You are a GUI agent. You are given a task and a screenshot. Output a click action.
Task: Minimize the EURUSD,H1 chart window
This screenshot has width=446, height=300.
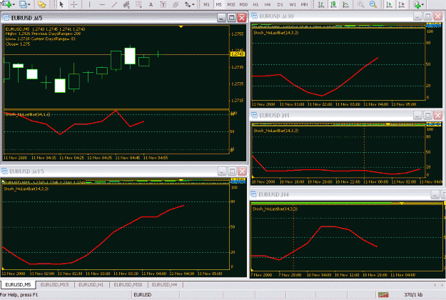click(417, 115)
